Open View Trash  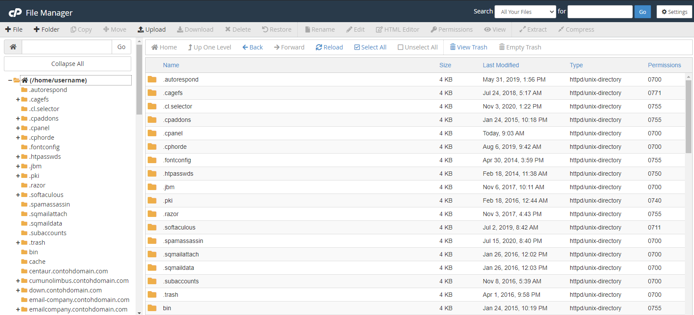tap(468, 47)
